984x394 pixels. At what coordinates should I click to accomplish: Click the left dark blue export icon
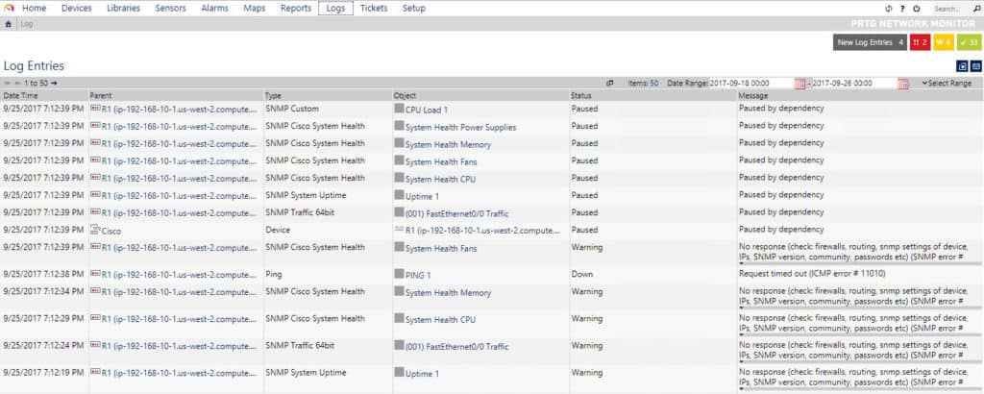point(963,66)
